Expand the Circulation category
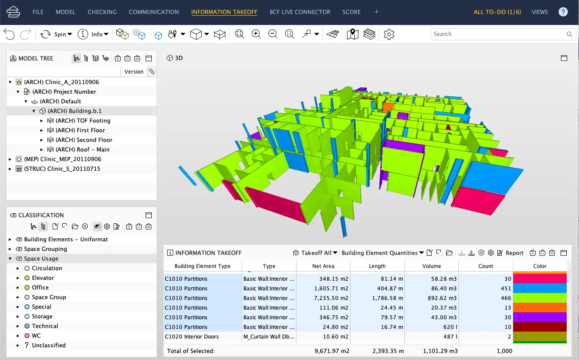The height and width of the screenshot is (360, 579). (x=18, y=268)
